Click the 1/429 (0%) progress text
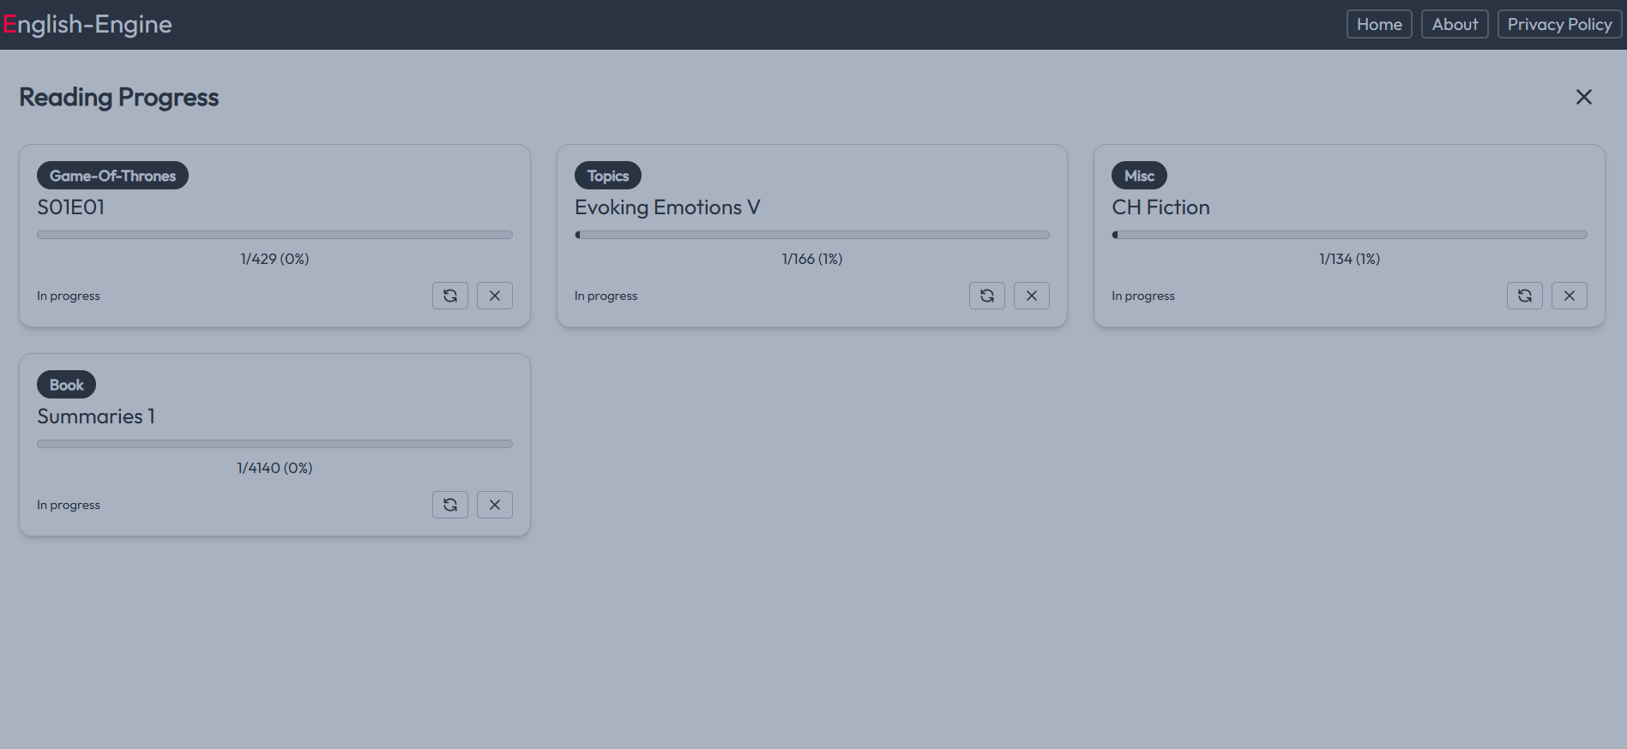 (274, 259)
